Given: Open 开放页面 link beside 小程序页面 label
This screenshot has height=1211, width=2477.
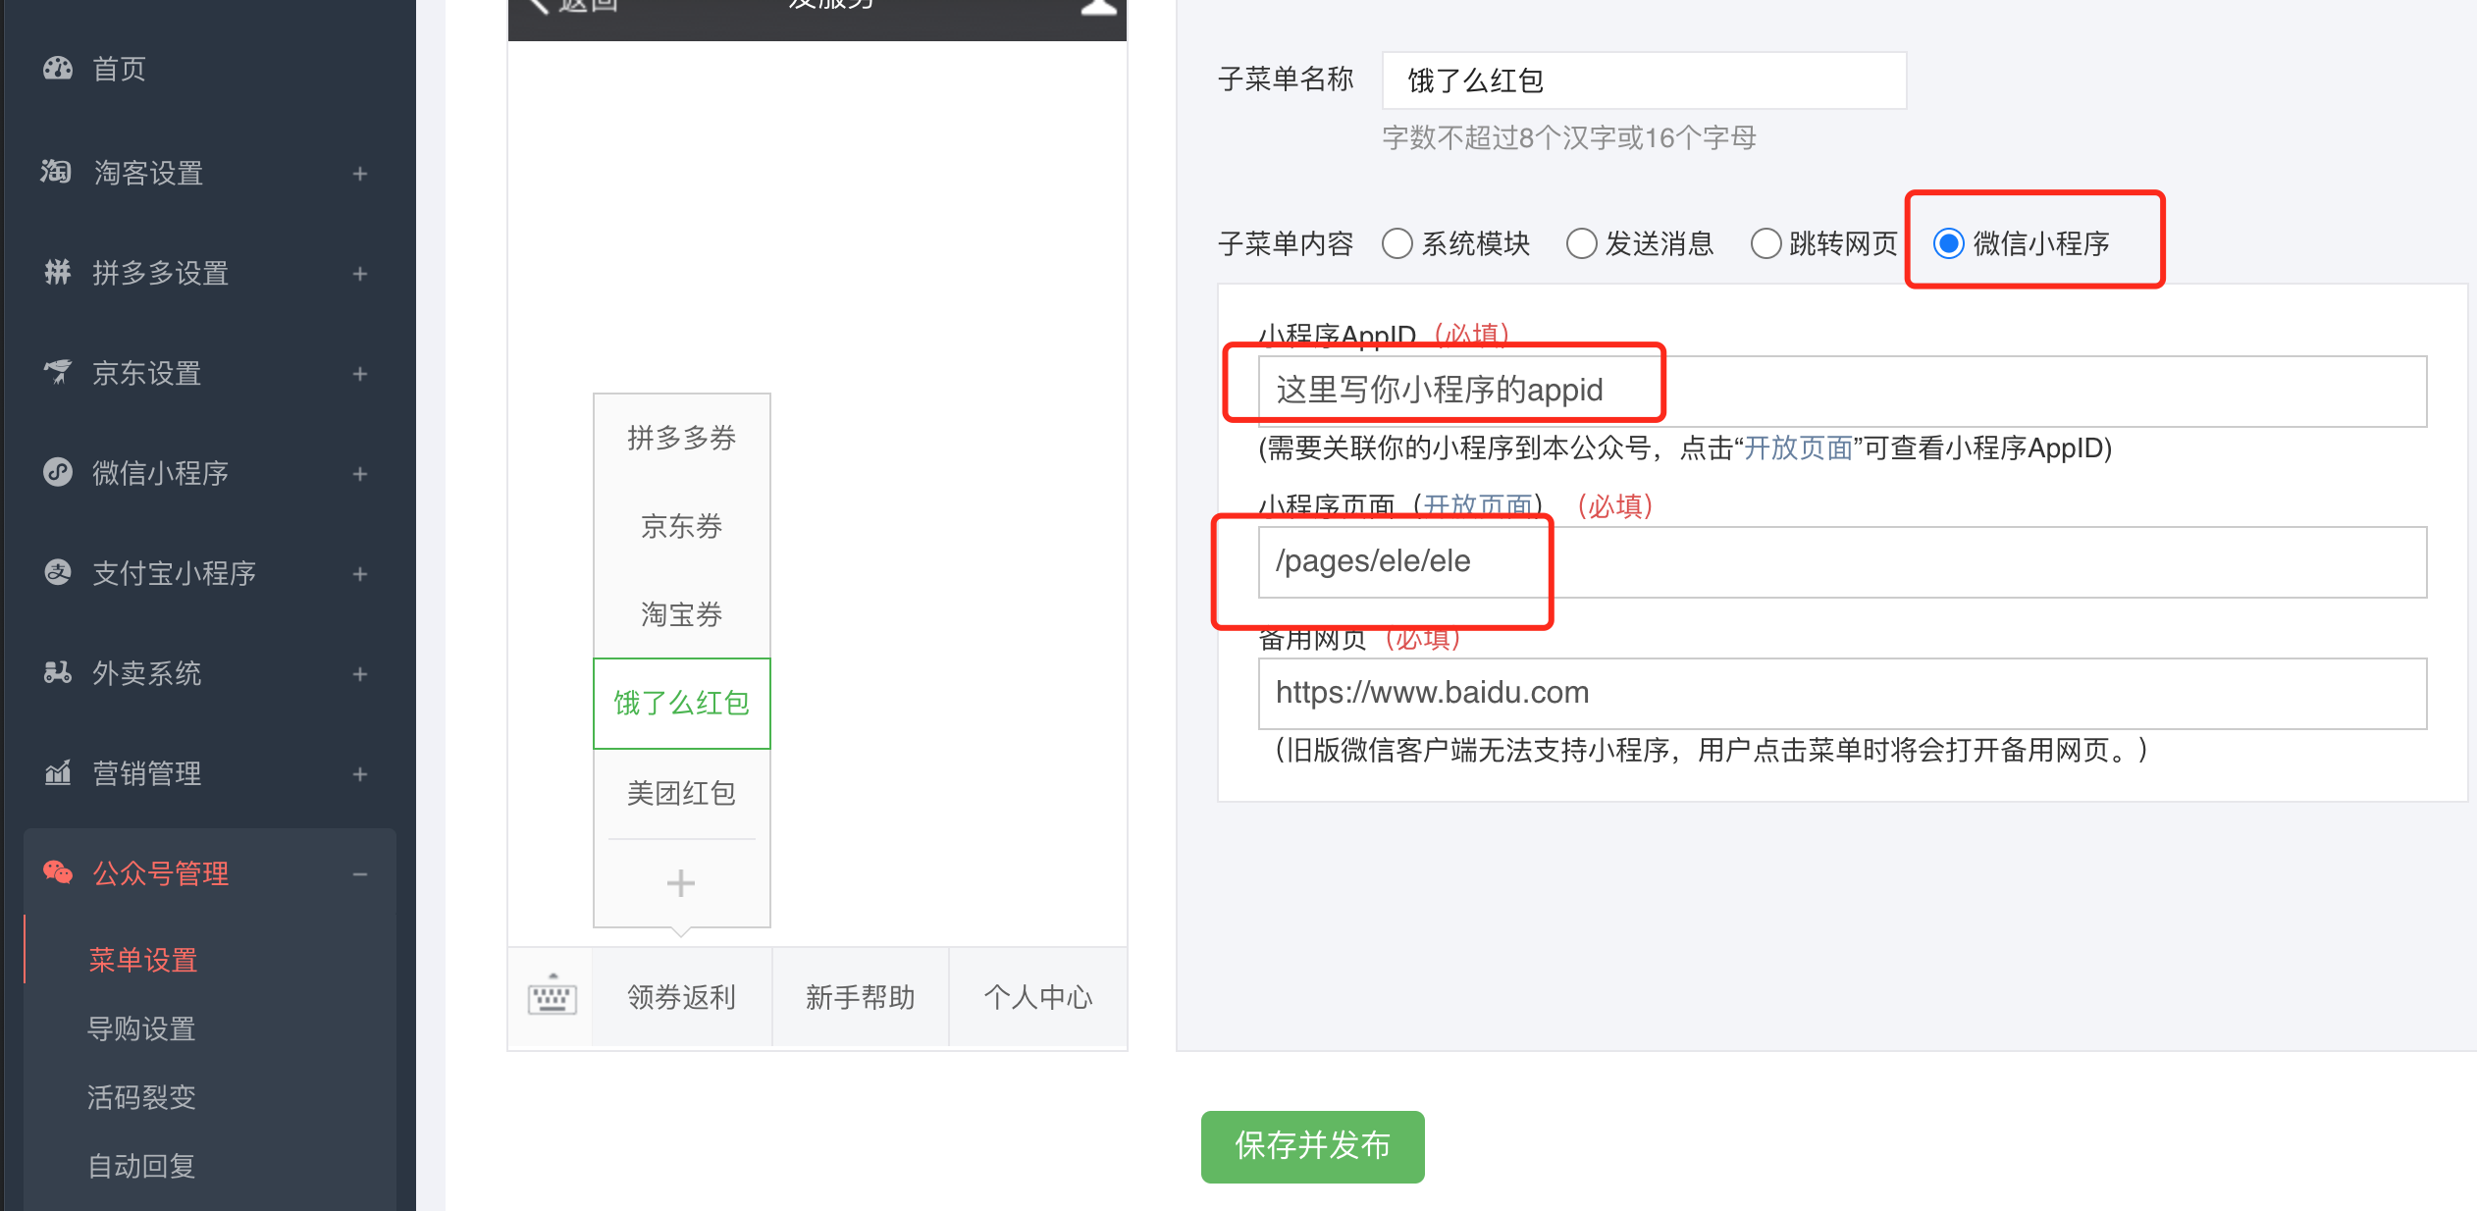Looking at the screenshot, I should 1478,506.
